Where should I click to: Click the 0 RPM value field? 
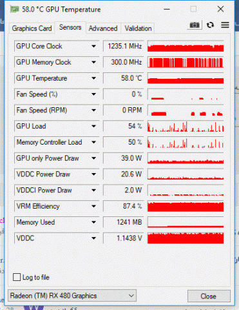[123, 110]
